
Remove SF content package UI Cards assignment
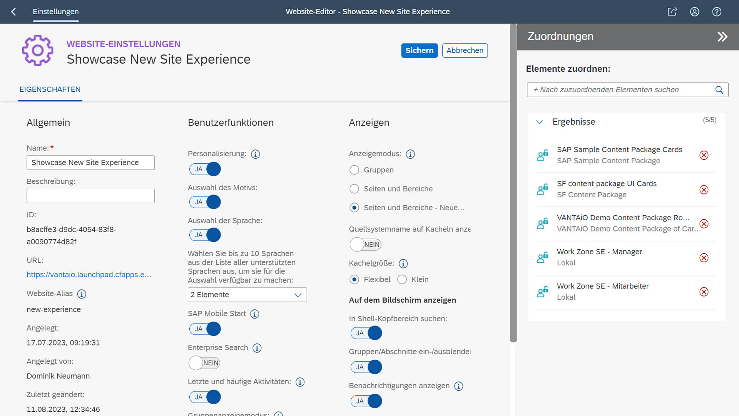click(704, 190)
